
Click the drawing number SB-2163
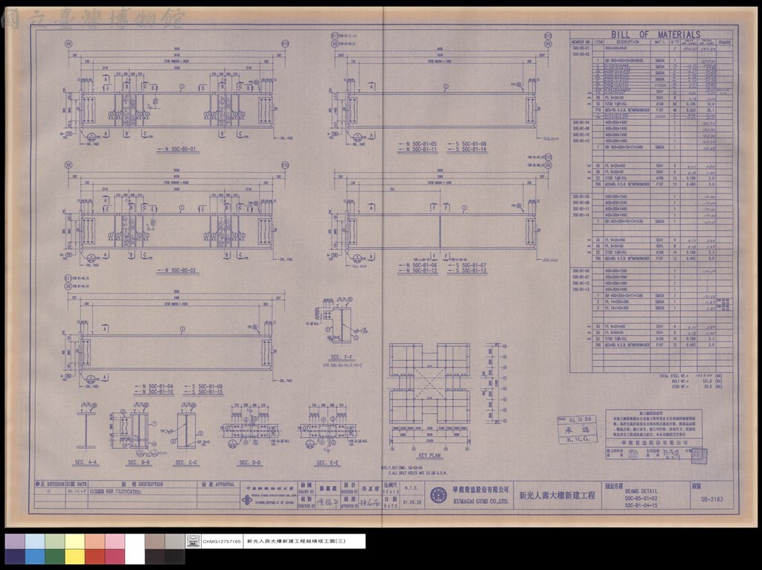point(712,499)
